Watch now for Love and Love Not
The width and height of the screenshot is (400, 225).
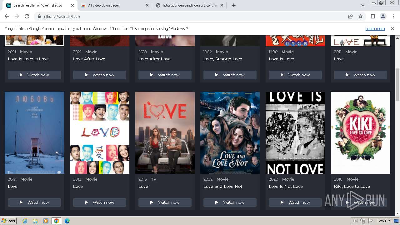click(230, 202)
